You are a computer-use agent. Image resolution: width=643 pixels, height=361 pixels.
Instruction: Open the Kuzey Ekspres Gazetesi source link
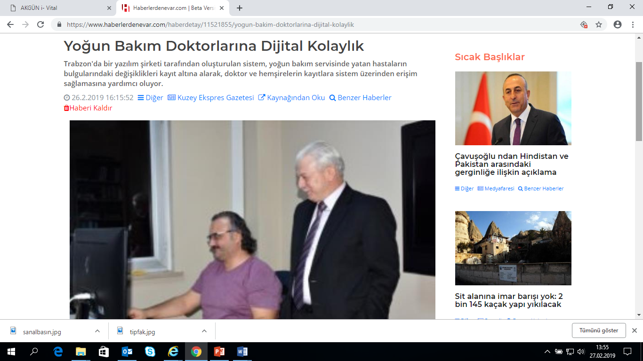pyautogui.click(x=211, y=98)
